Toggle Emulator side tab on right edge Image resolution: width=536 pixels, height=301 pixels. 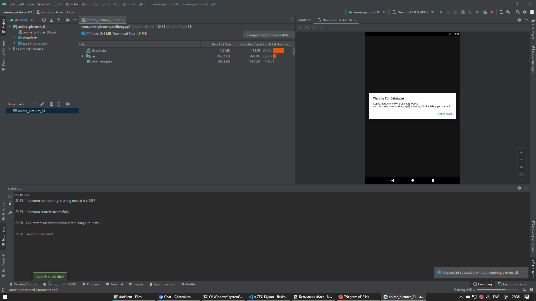[x=533, y=269]
